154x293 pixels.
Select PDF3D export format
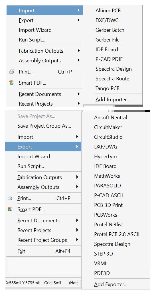click(102, 273)
